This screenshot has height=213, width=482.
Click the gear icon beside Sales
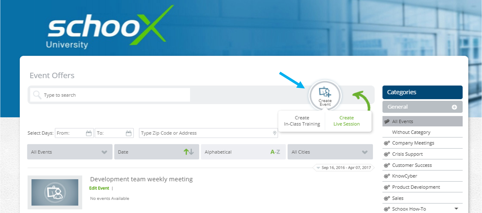(387, 198)
